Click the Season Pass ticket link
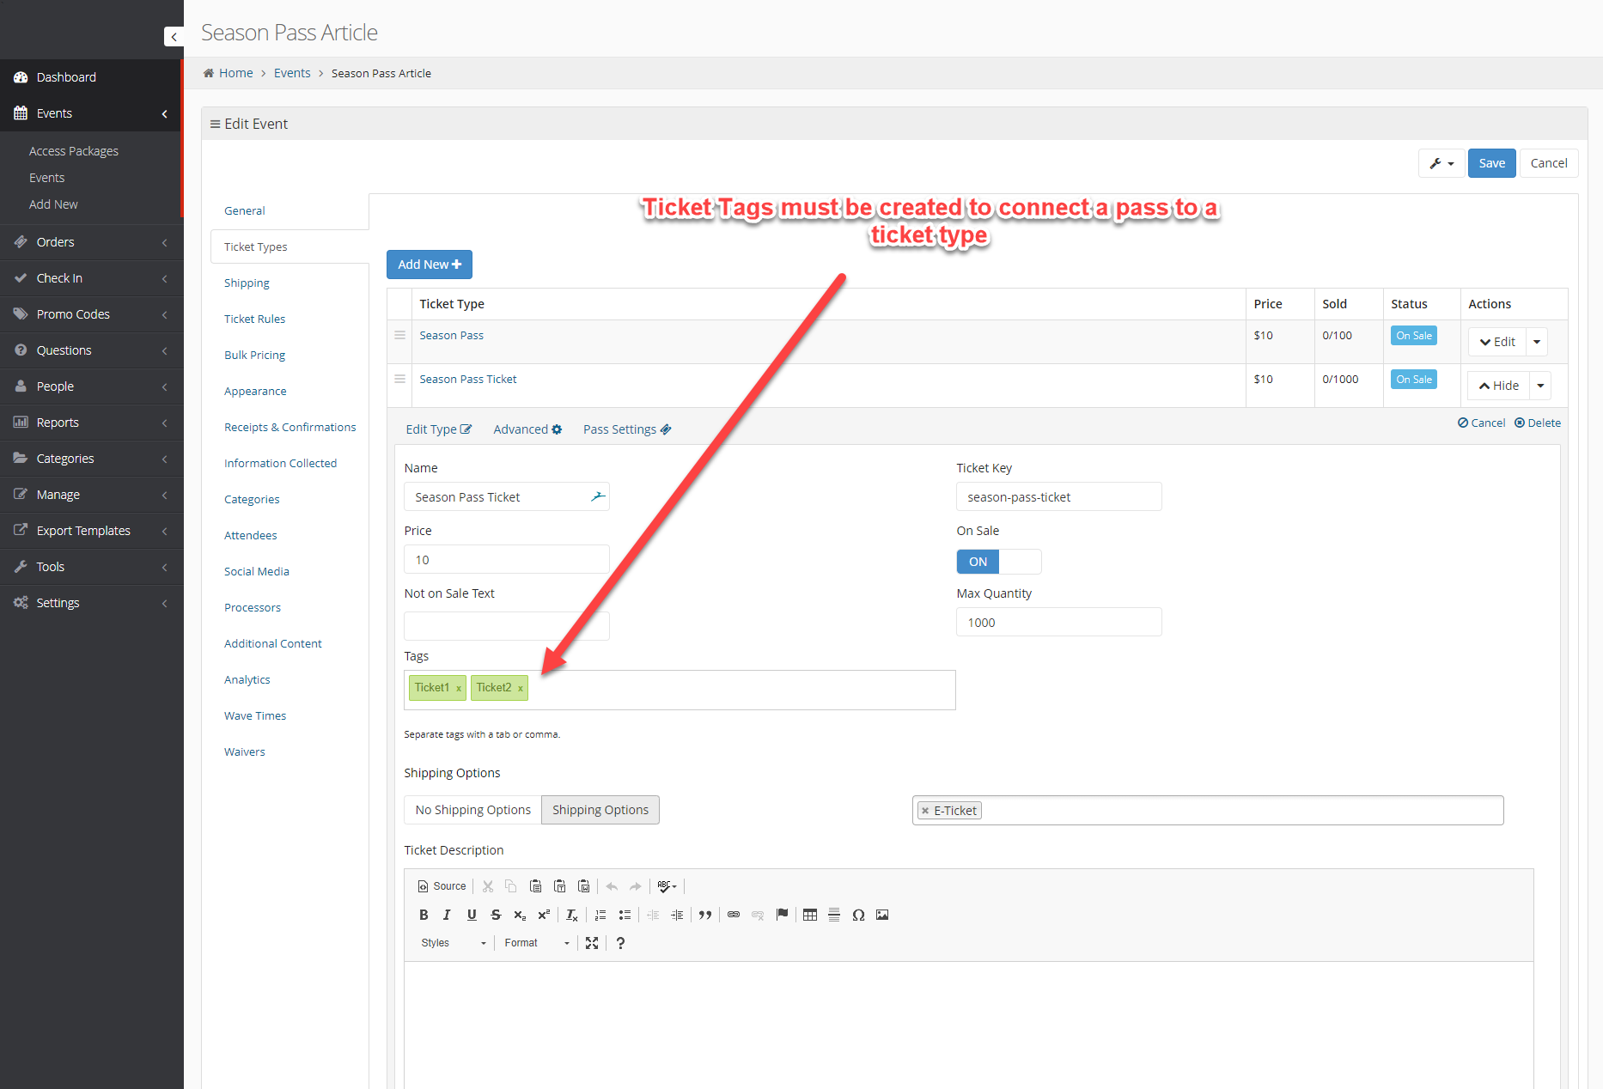Viewport: 1603px width, 1089px height. point(452,335)
